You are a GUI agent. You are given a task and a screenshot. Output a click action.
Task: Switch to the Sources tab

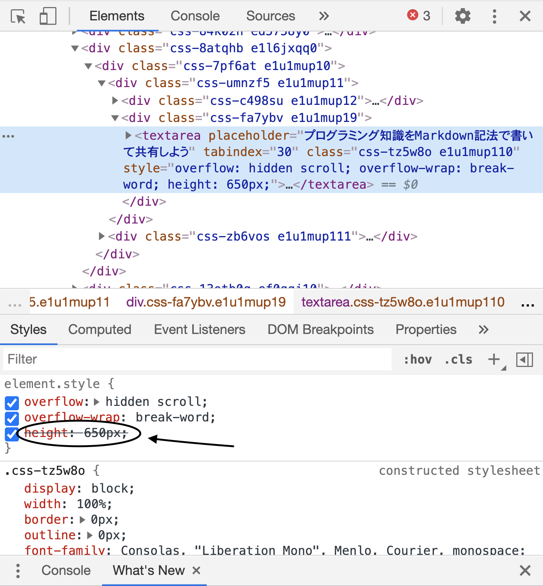click(x=271, y=16)
